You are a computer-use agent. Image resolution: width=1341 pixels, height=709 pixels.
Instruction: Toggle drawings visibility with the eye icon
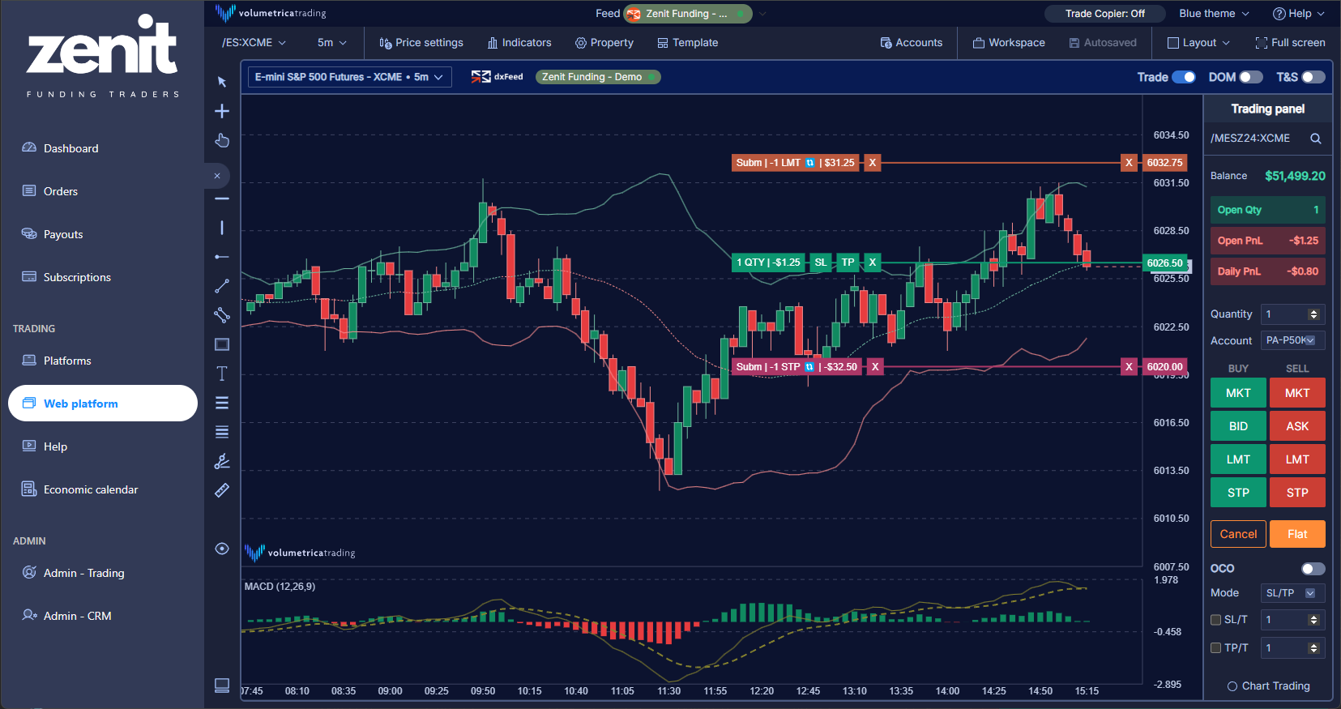[222, 549]
